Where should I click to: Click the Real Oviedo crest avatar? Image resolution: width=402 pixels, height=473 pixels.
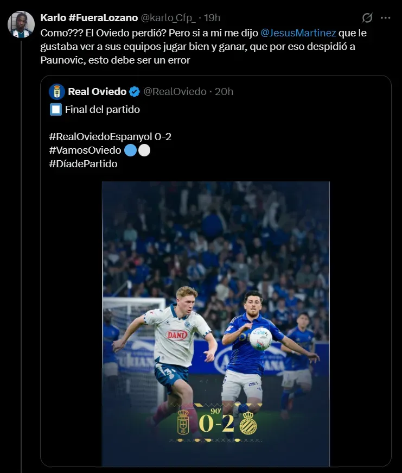point(56,92)
